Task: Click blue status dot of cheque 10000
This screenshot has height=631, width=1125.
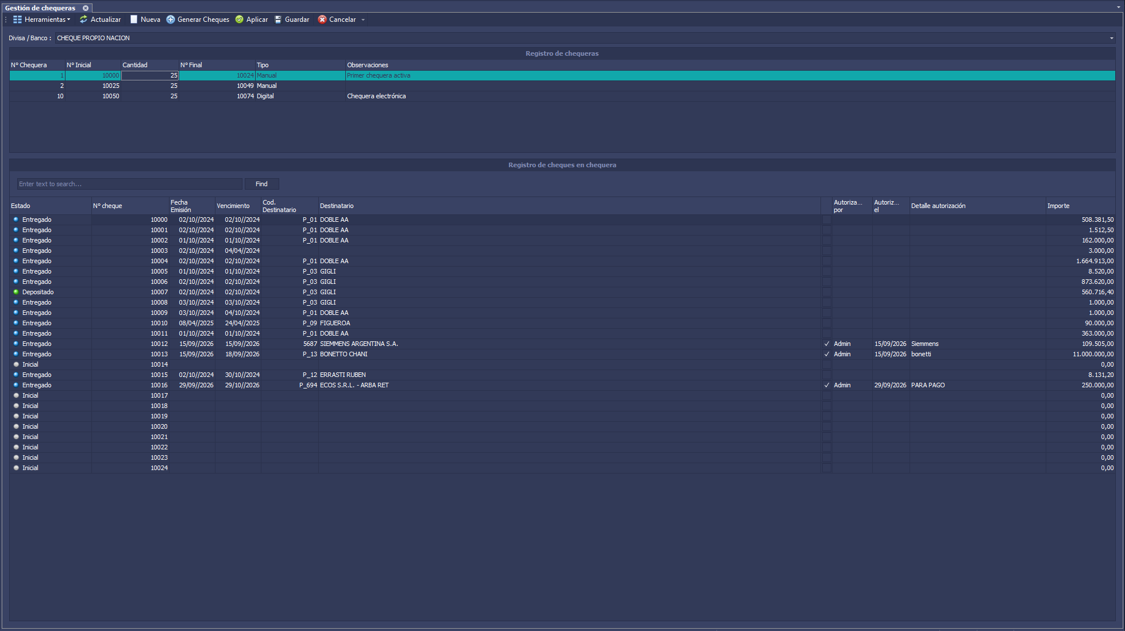Action: 16,220
